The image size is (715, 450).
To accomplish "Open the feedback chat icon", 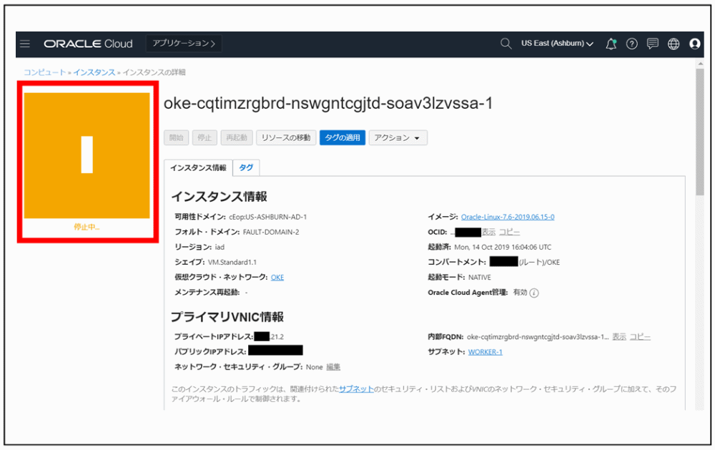I will point(652,44).
